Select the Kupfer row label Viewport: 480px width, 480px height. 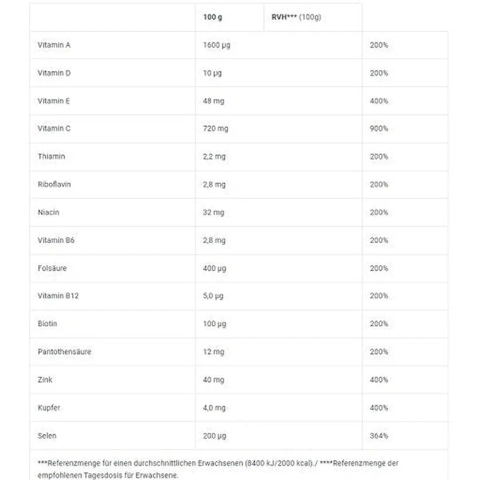(49, 408)
